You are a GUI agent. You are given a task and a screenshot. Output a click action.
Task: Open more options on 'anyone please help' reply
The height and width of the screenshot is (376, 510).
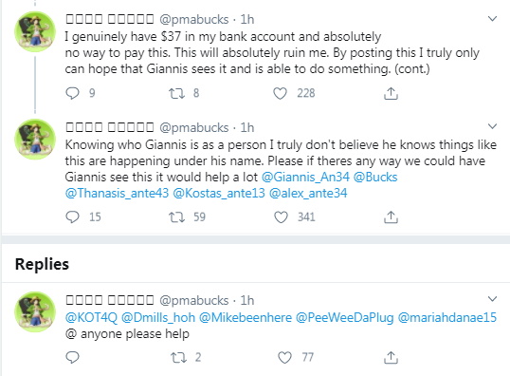coord(492,299)
